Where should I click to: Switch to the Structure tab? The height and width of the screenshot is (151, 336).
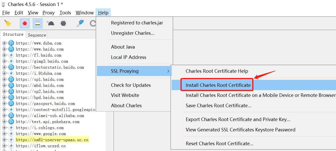[13, 34]
